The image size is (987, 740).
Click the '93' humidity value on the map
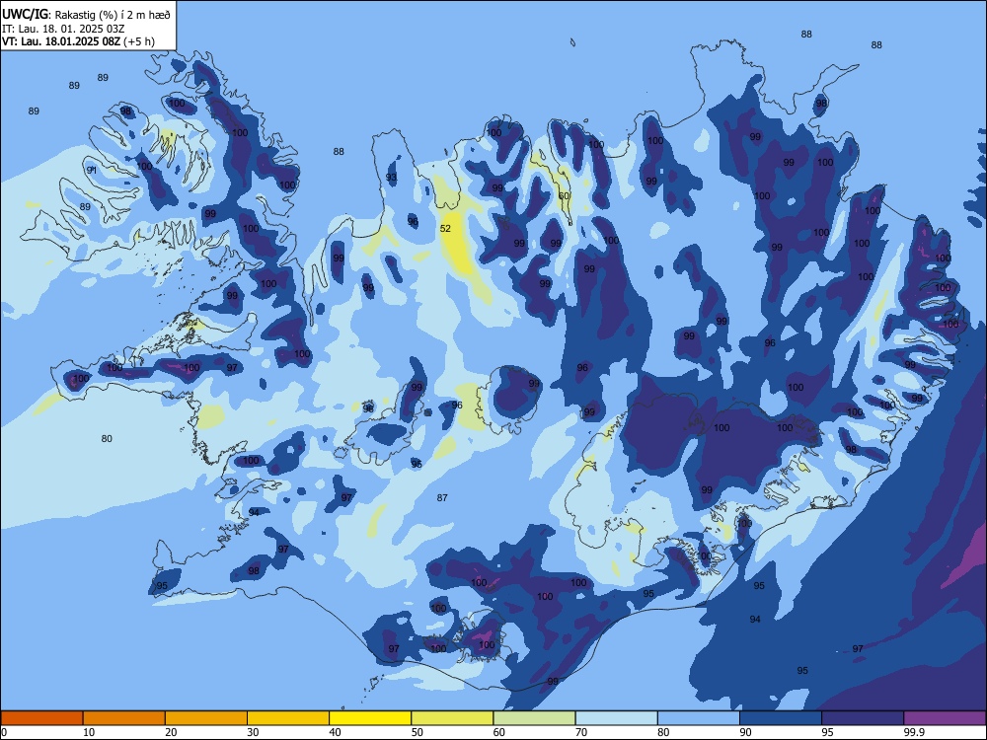tap(392, 178)
